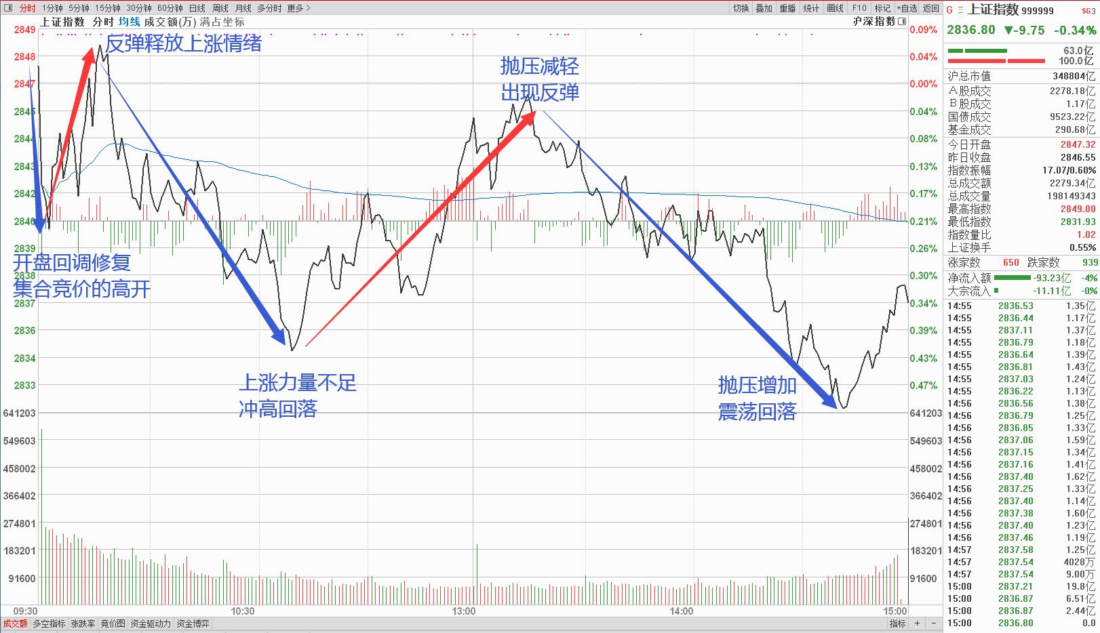
Task: Select the 竞价图 bottom tab
Action: (113, 624)
